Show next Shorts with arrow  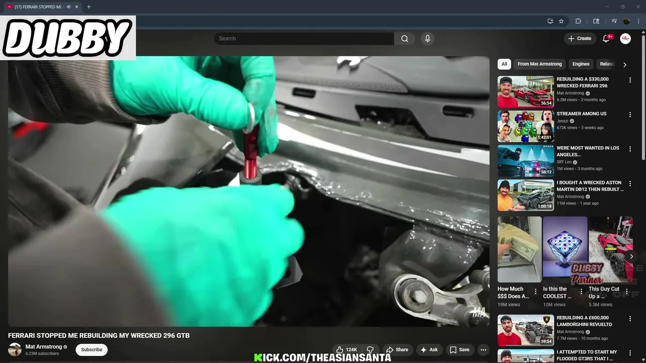(631, 256)
